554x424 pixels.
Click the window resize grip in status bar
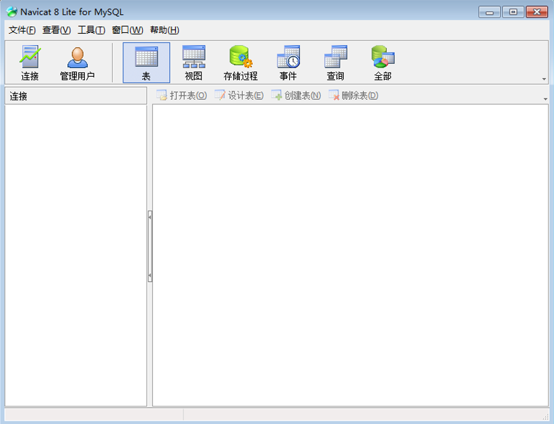[x=545, y=417]
